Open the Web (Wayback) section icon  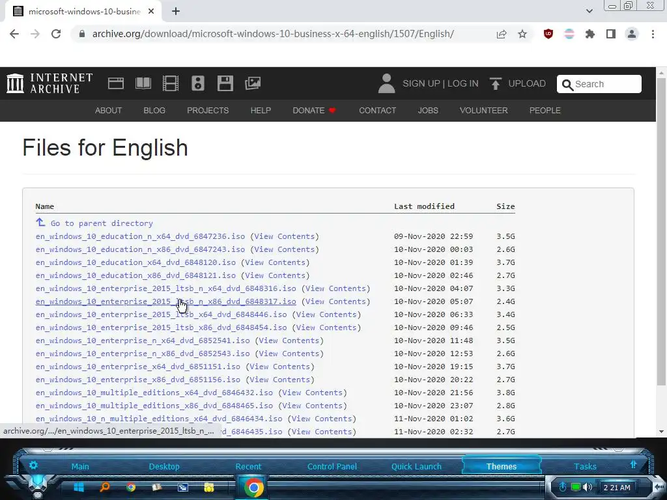point(116,83)
